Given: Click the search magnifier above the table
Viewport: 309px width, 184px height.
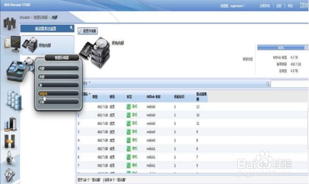Looking at the screenshot, I should (268, 84).
